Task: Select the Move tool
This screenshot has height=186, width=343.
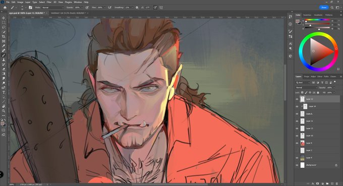Action: [x=4, y=18]
